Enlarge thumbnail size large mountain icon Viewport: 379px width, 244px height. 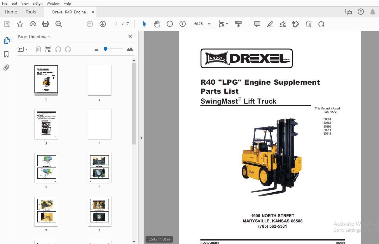(130, 49)
